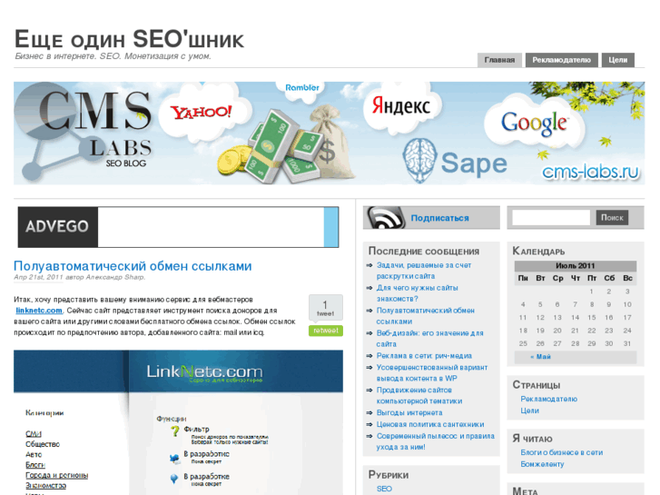The image size is (660, 495).
Task: Open recent post Веб-дизайн: его значение для сайта
Action: (429, 338)
